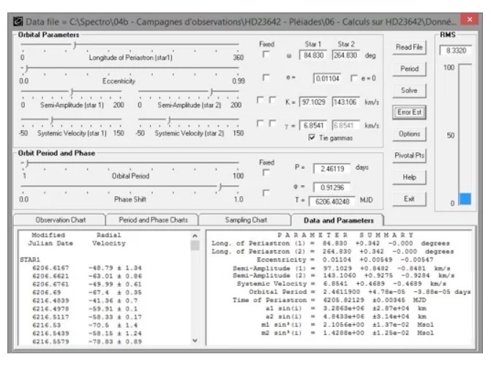This screenshot has height=368, width=491.
Task: Tick the second Fixed checkbox for K semi-amplitude
Action: tap(272, 100)
